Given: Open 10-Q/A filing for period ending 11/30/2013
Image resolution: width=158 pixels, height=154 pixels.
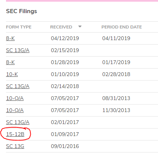Looking at the screenshot, I should 15,110.
